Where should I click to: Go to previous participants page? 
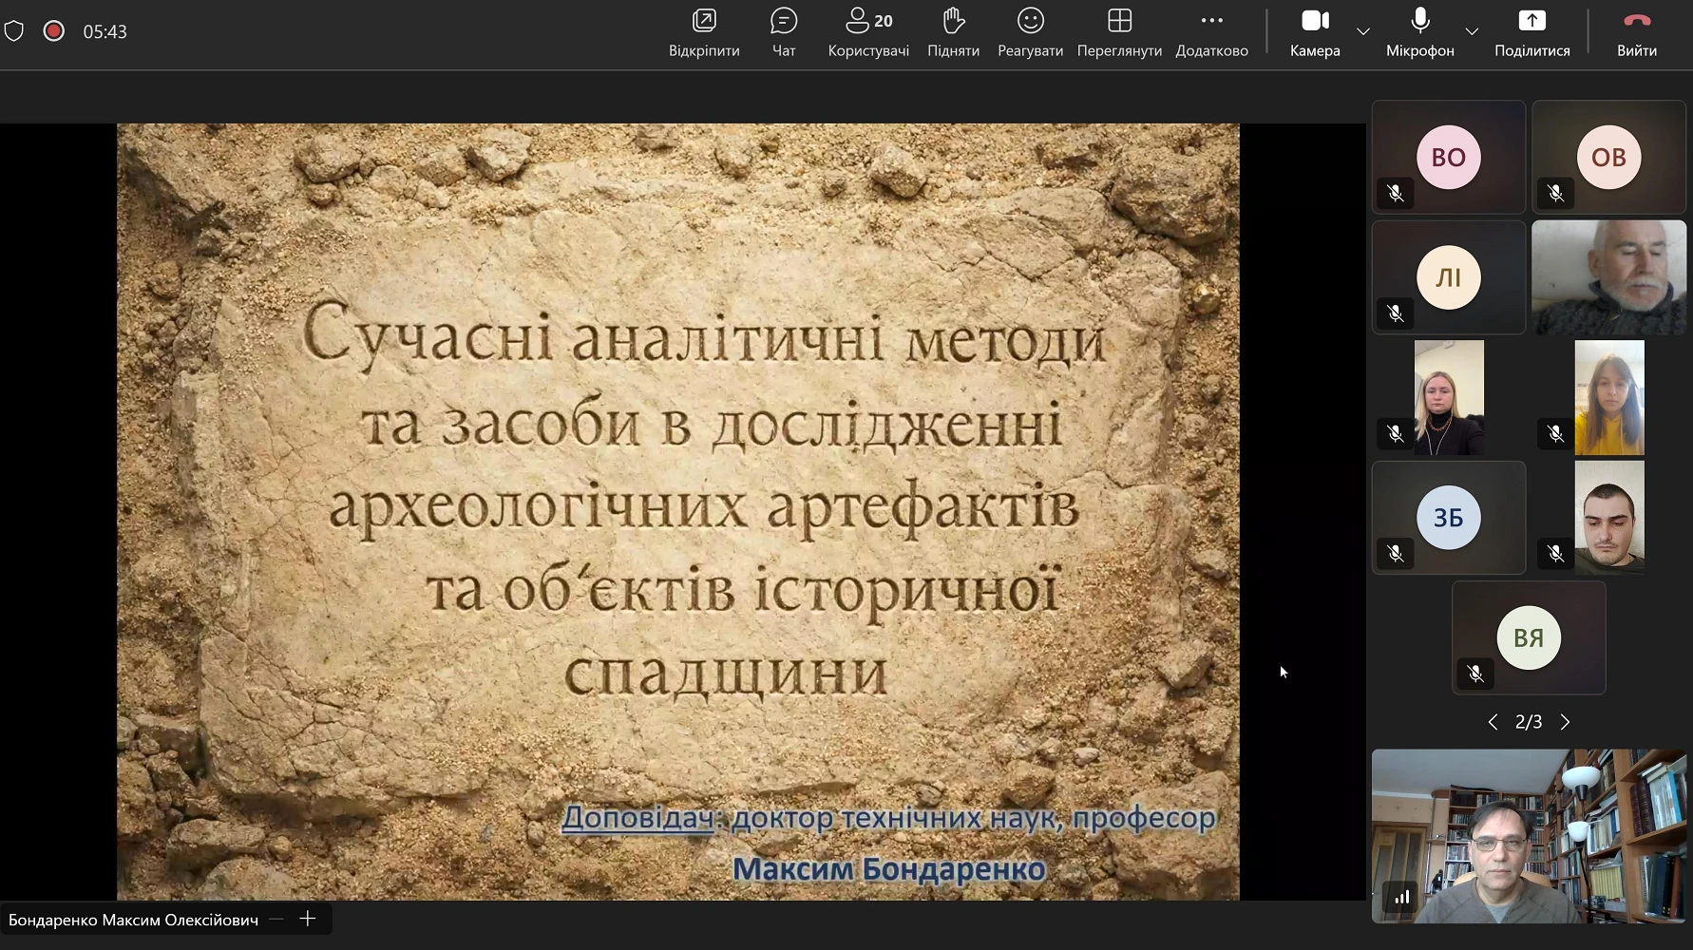tap(1493, 722)
